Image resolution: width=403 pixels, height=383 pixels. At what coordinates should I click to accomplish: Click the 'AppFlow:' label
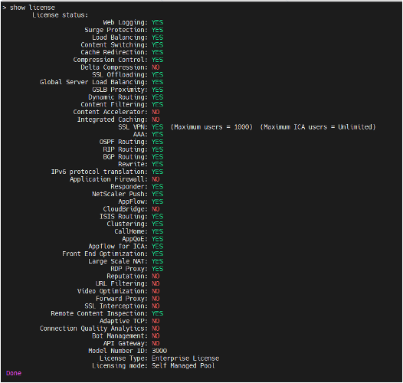coord(133,201)
